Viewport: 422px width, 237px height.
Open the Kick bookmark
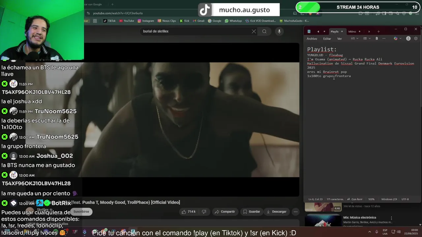tap(184, 21)
